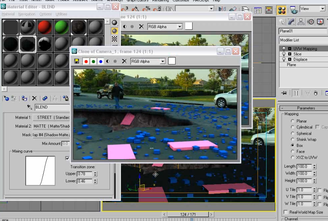Click the Mirror tool in main toolbar
This screenshot has height=221, width=328.
pyautogui.click(x=222, y=9)
